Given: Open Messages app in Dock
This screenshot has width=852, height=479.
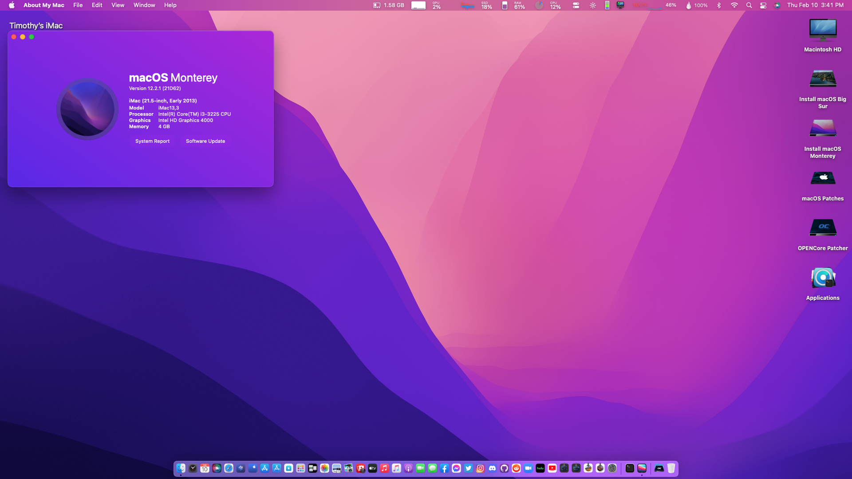Looking at the screenshot, I should (432, 468).
